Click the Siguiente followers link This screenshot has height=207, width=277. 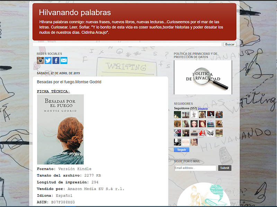(x=203, y=109)
